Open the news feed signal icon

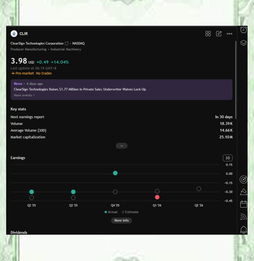244,217
